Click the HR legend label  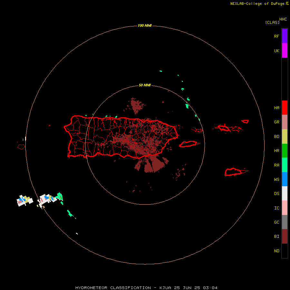(276, 151)
